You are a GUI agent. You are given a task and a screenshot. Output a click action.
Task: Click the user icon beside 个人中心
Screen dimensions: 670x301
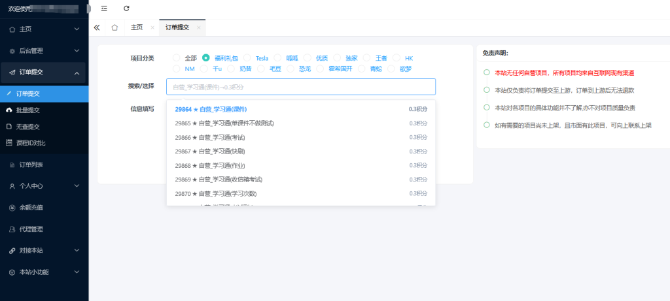[12, 186]
